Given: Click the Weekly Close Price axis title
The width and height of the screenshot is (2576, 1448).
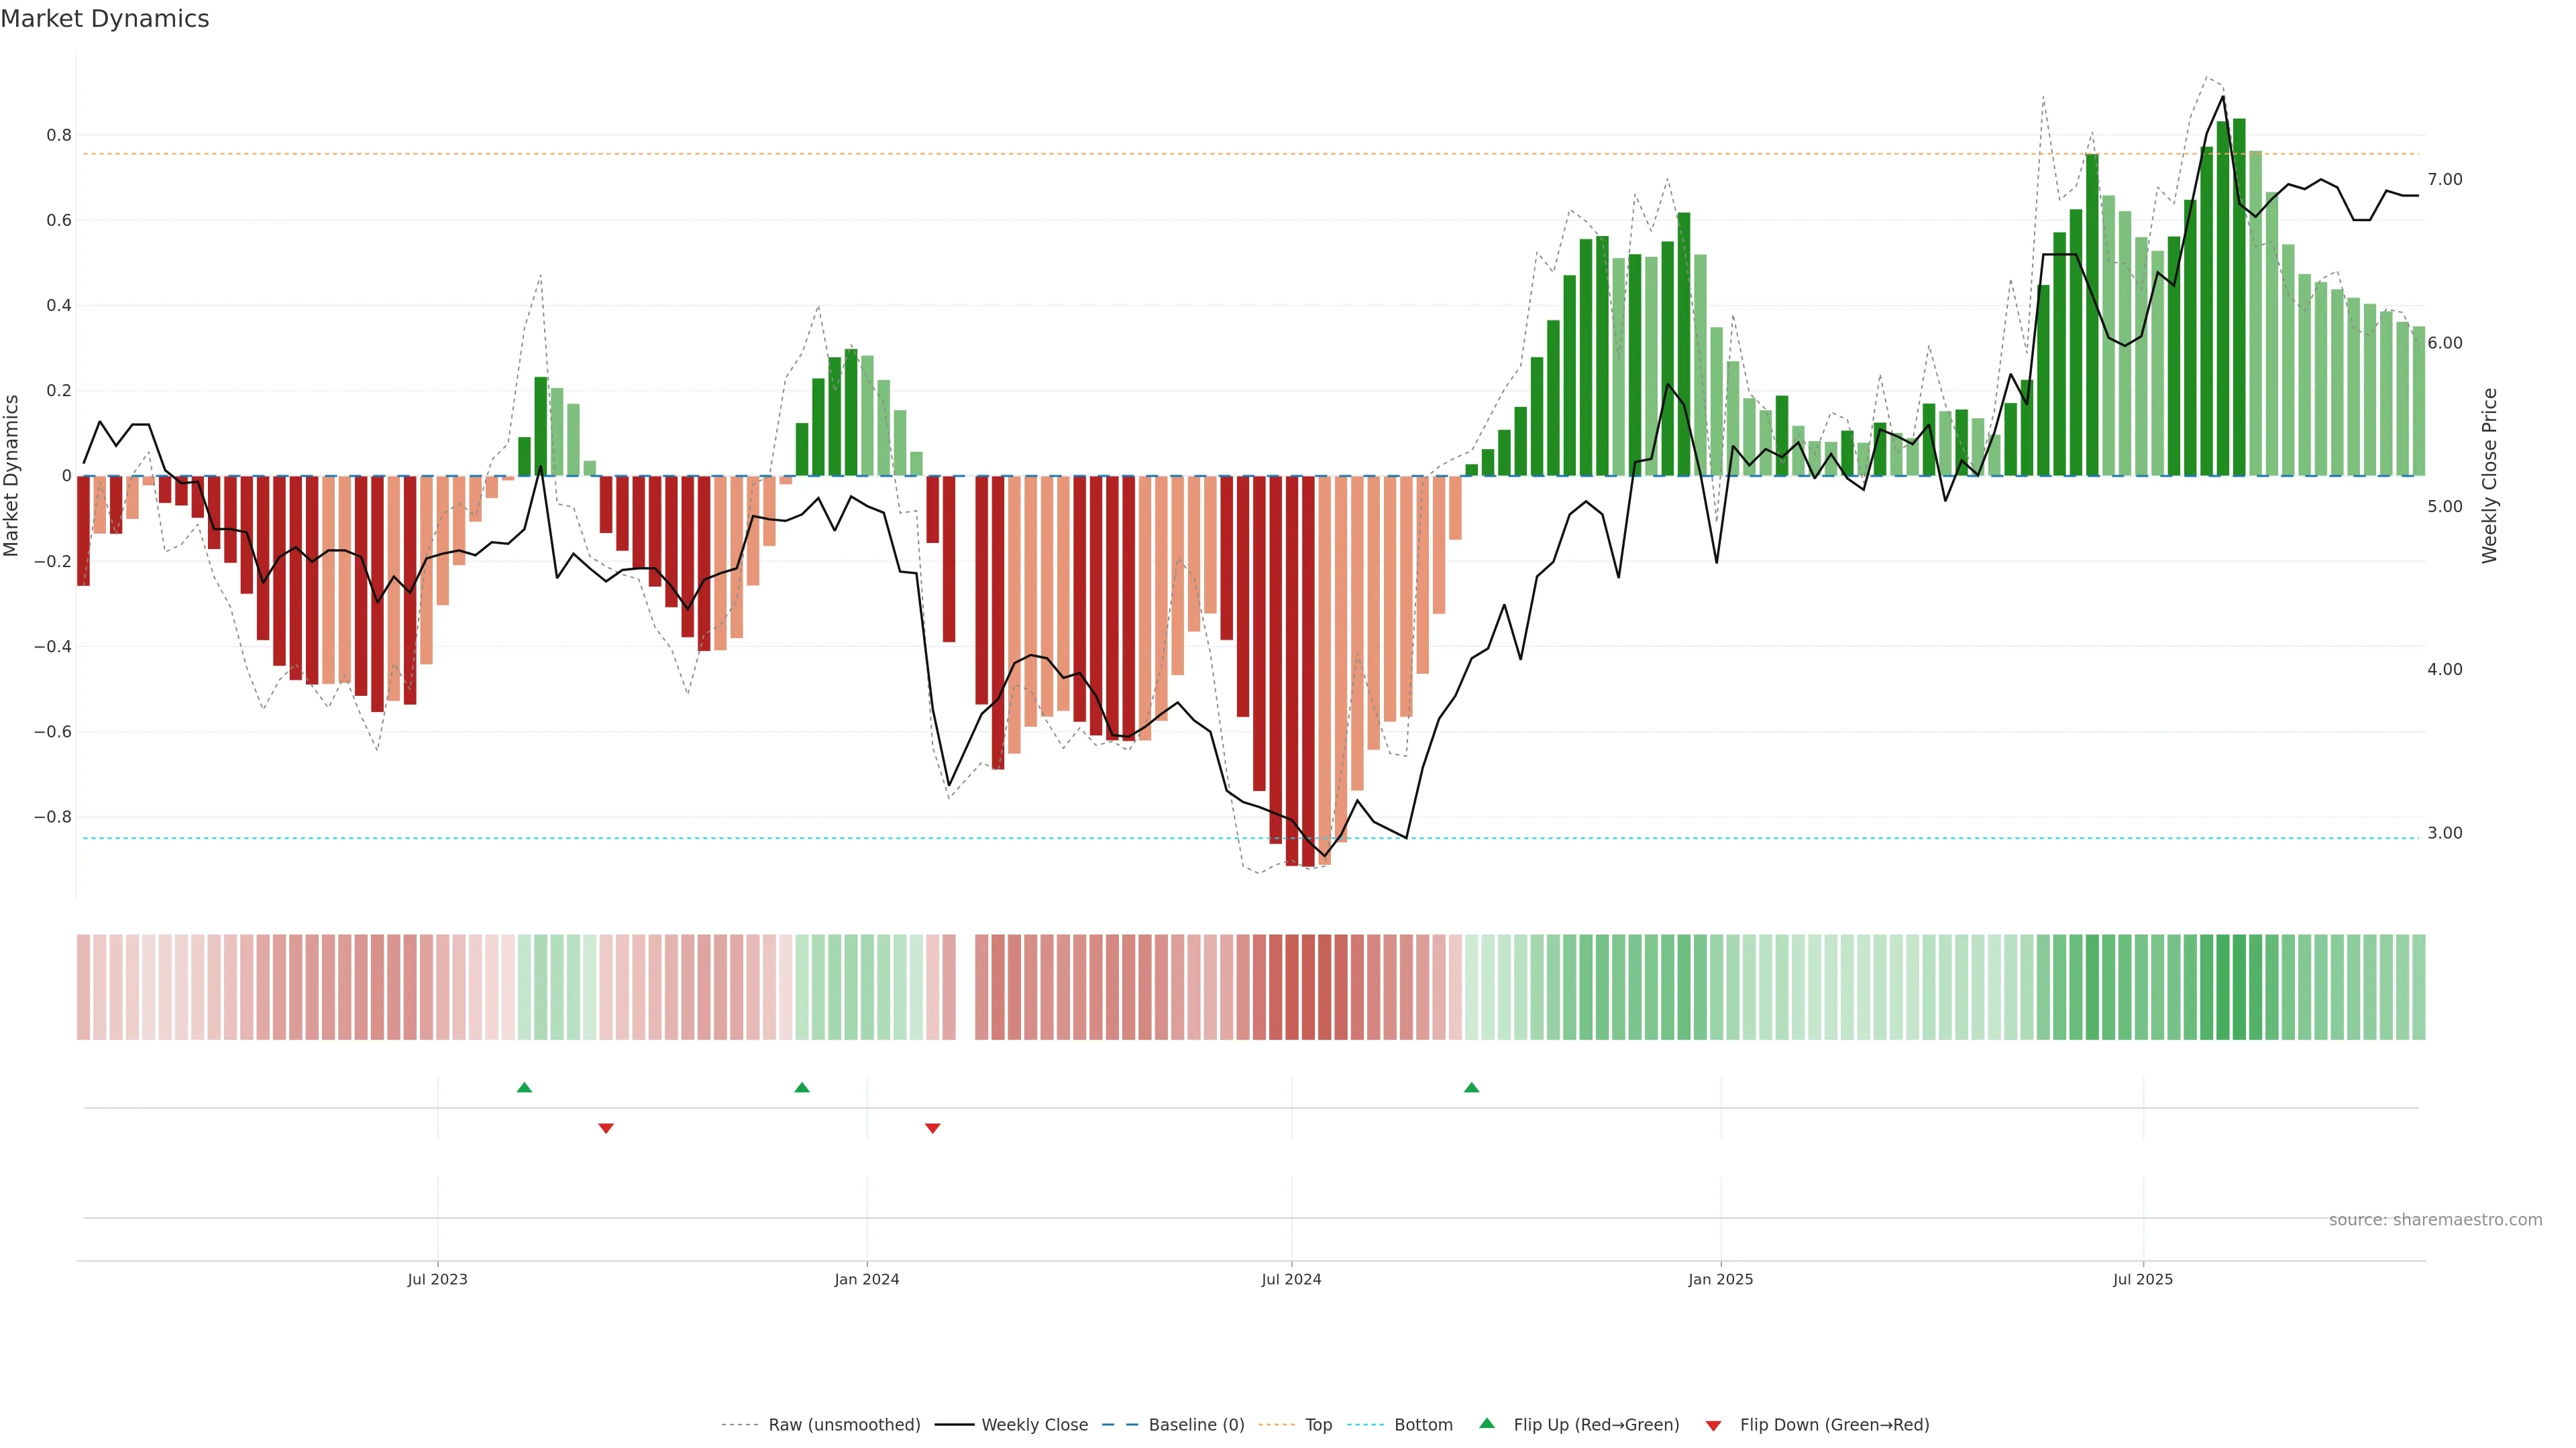Looking at the screenshot, I should click(2489, 476).
